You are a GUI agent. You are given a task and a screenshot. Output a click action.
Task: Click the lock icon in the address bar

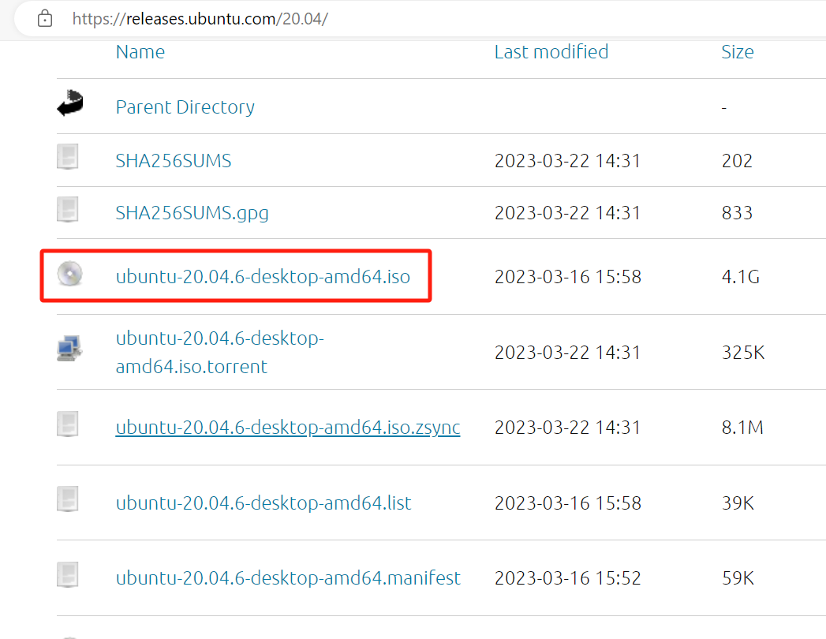(45, 18)
